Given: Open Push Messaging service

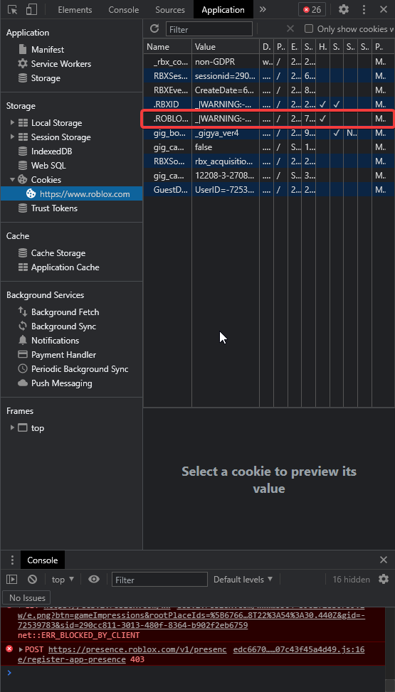Looking at the screenshot, I should coord(61,383).
